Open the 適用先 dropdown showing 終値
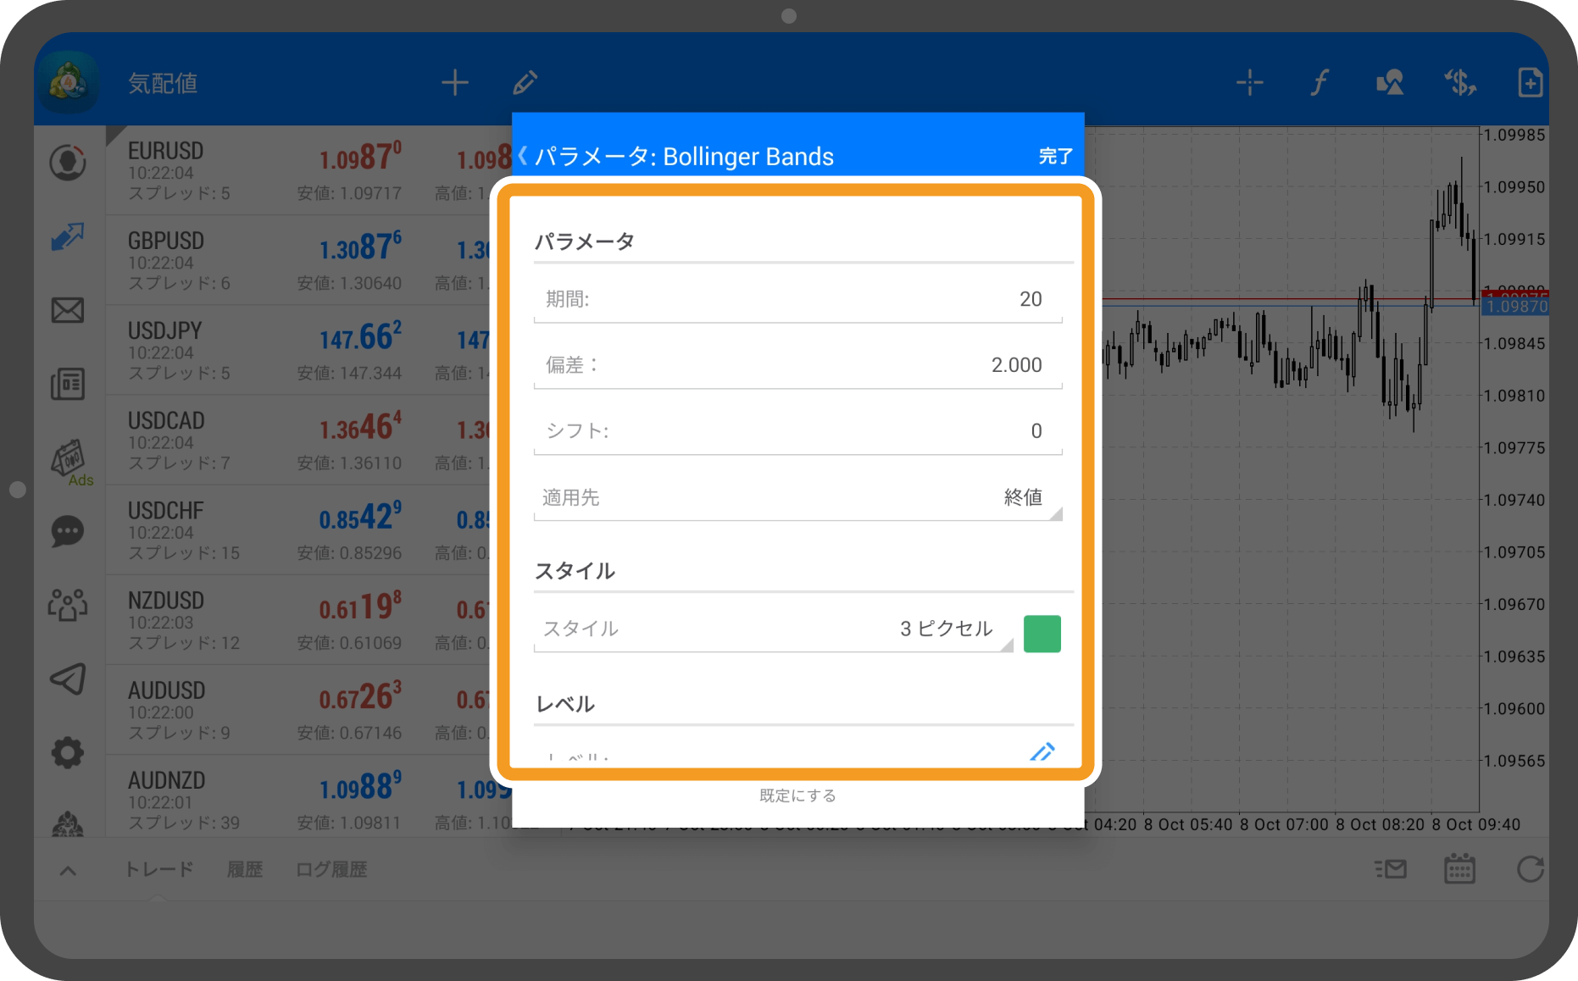 point(797,497)
